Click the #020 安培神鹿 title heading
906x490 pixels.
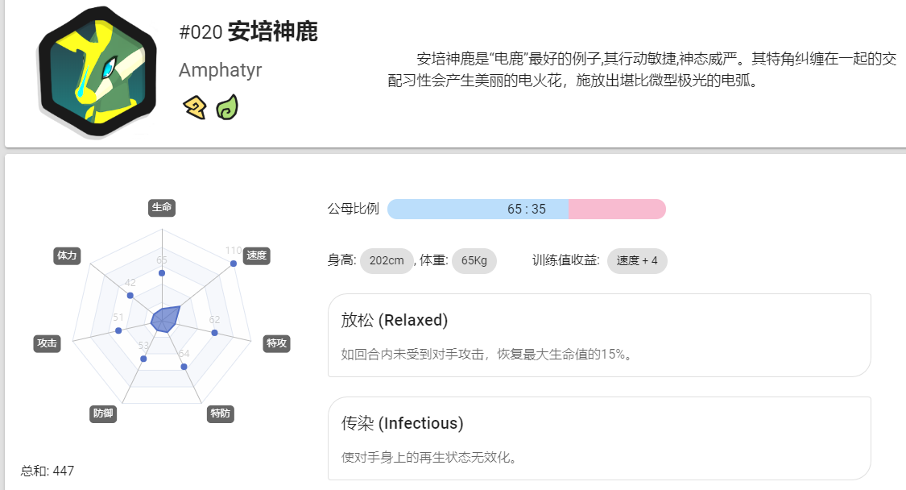(x=249, y=31)
